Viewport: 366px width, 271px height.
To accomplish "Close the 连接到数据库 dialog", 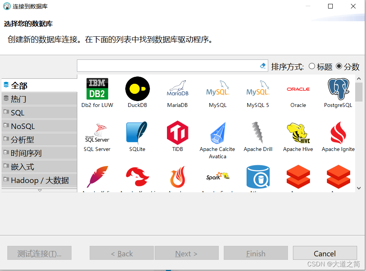I will 353,6.
